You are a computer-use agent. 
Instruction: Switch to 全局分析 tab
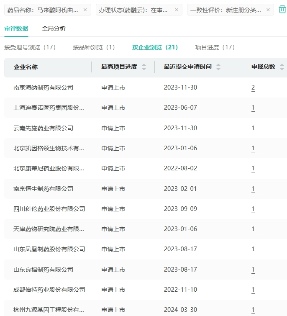click(54, 28)
